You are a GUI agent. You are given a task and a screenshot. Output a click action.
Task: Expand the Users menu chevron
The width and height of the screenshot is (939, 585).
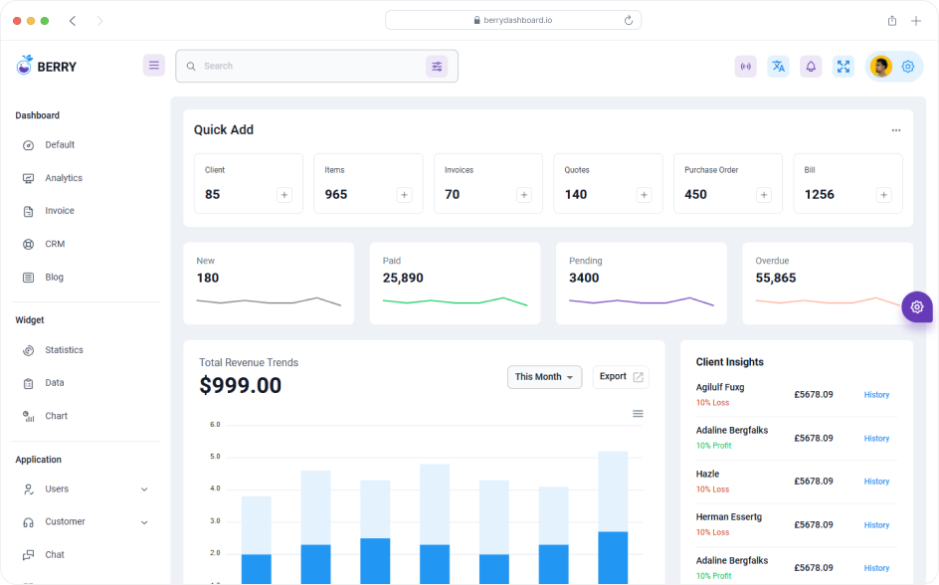point(145,488)
